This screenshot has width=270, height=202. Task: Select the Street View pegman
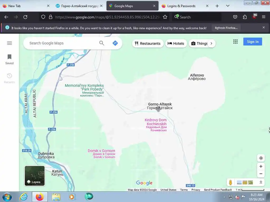click(230, 183)
